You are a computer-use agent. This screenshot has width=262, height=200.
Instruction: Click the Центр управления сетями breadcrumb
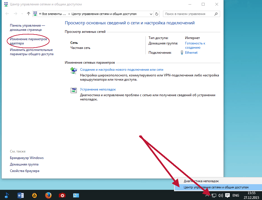(x=104, y=14)
